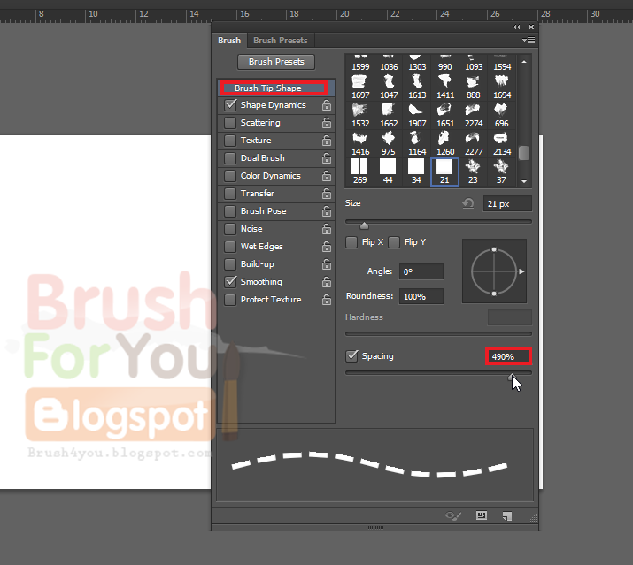Select brush preset 1411

(445, 88)
